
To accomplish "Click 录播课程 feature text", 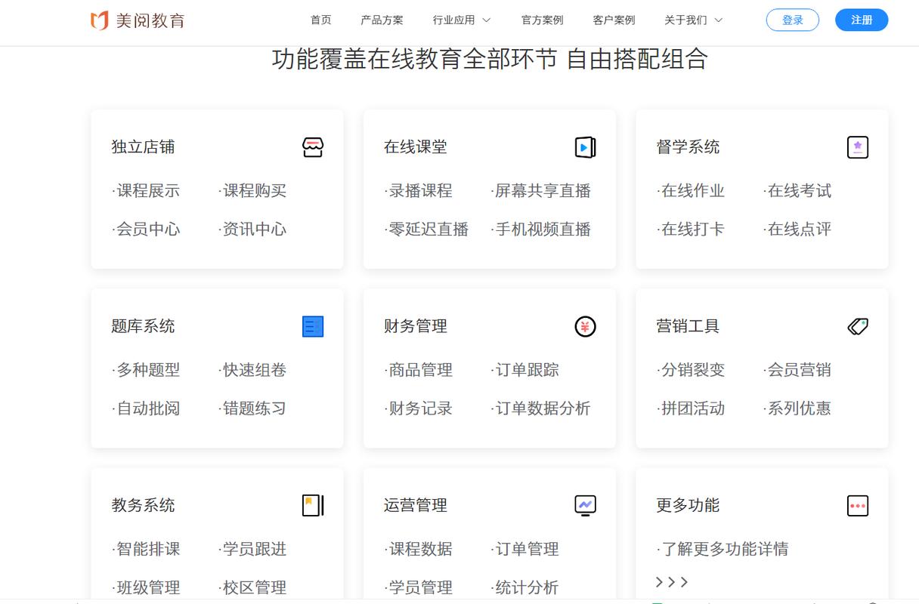I will pyautogui.click(x=419, y=191).
